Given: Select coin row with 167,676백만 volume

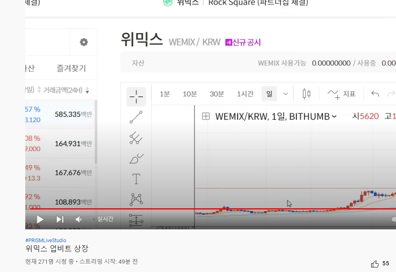Looking at the screenshot, I should (61, 173).
